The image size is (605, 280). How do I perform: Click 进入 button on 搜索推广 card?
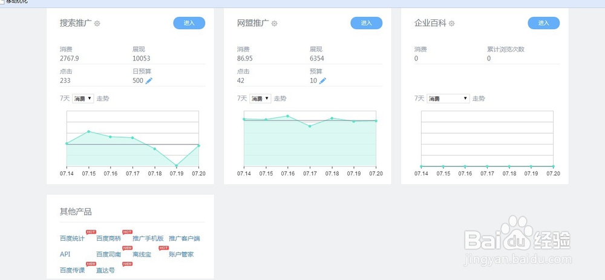[189, 23]
